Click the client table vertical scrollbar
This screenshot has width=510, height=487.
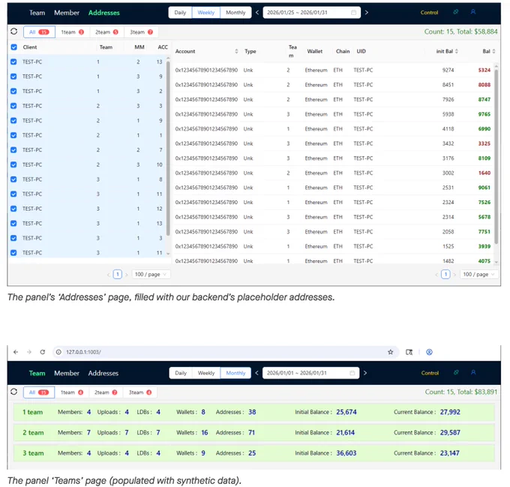click(168, 148)
